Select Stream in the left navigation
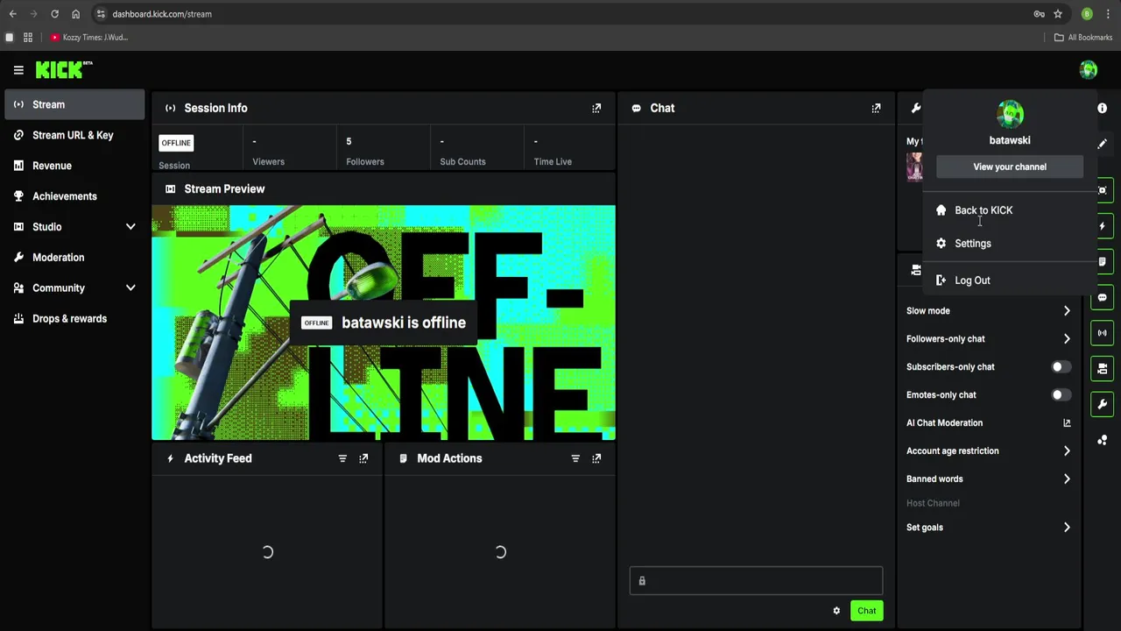Screen dimensions: 1121x631 74,104
